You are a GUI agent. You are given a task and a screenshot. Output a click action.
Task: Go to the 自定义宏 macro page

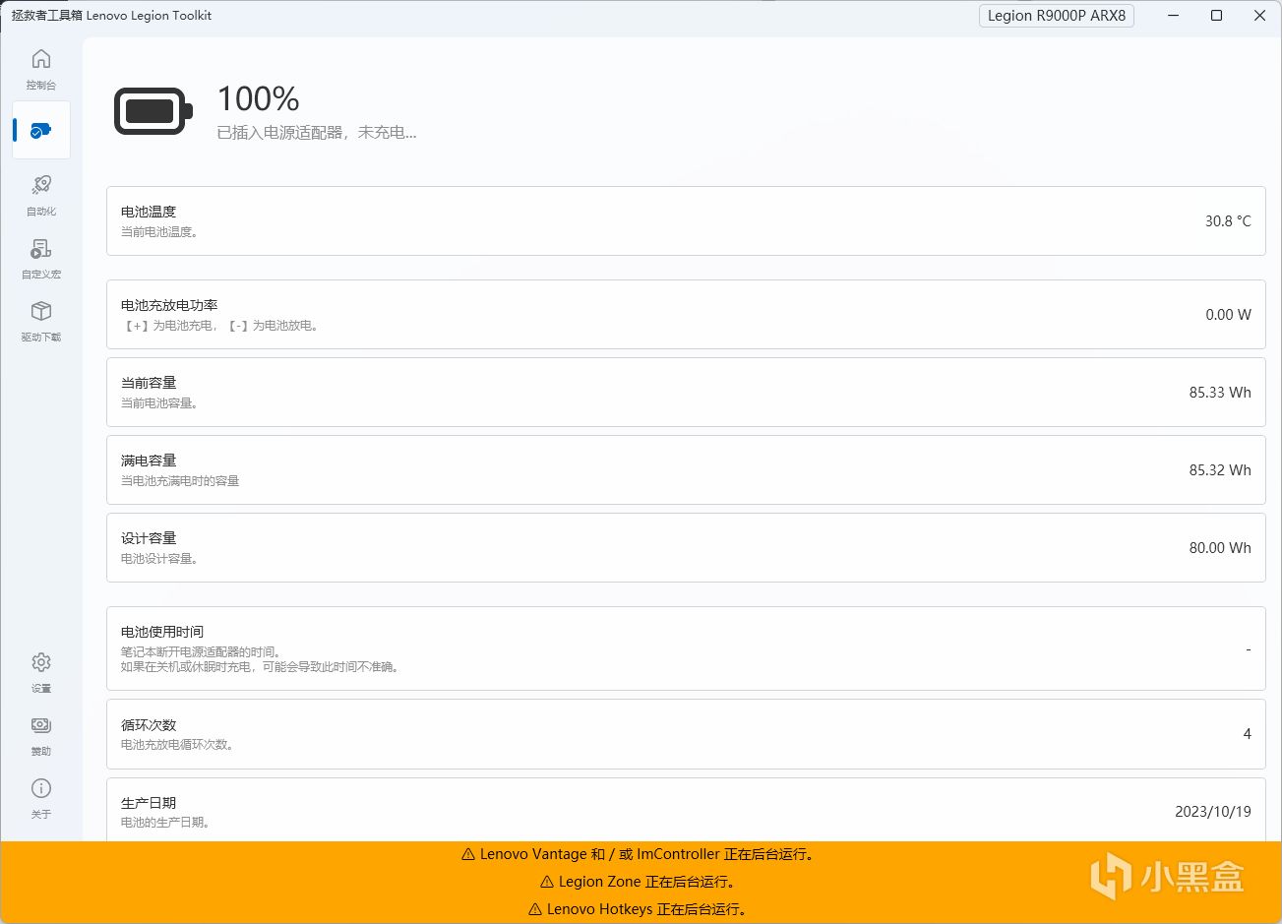click(41, 258)
